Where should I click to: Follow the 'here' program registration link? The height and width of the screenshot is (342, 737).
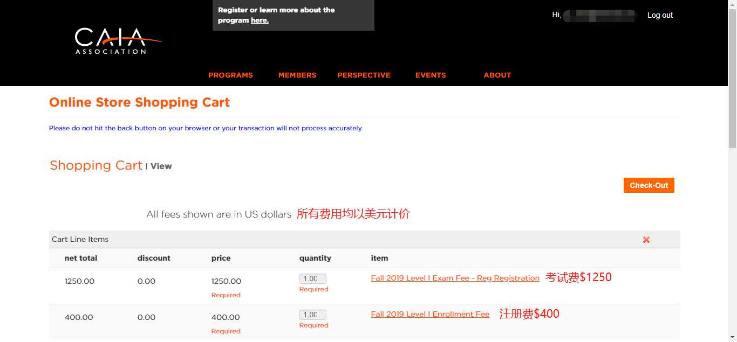click(260, 20)
